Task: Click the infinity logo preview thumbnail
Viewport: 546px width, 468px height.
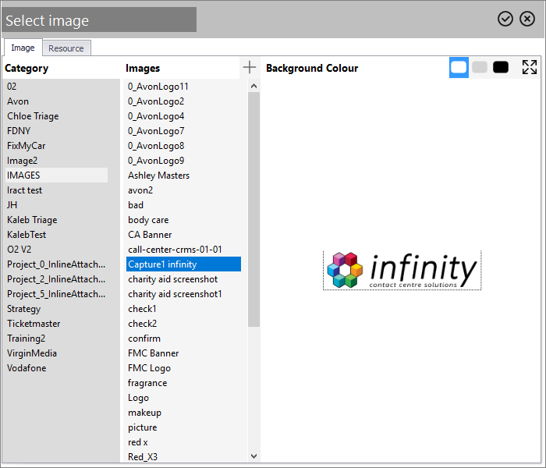Action: (402, 270)
